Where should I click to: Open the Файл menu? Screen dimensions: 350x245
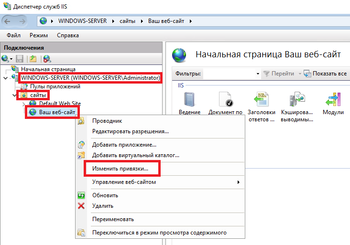point(13,35)
